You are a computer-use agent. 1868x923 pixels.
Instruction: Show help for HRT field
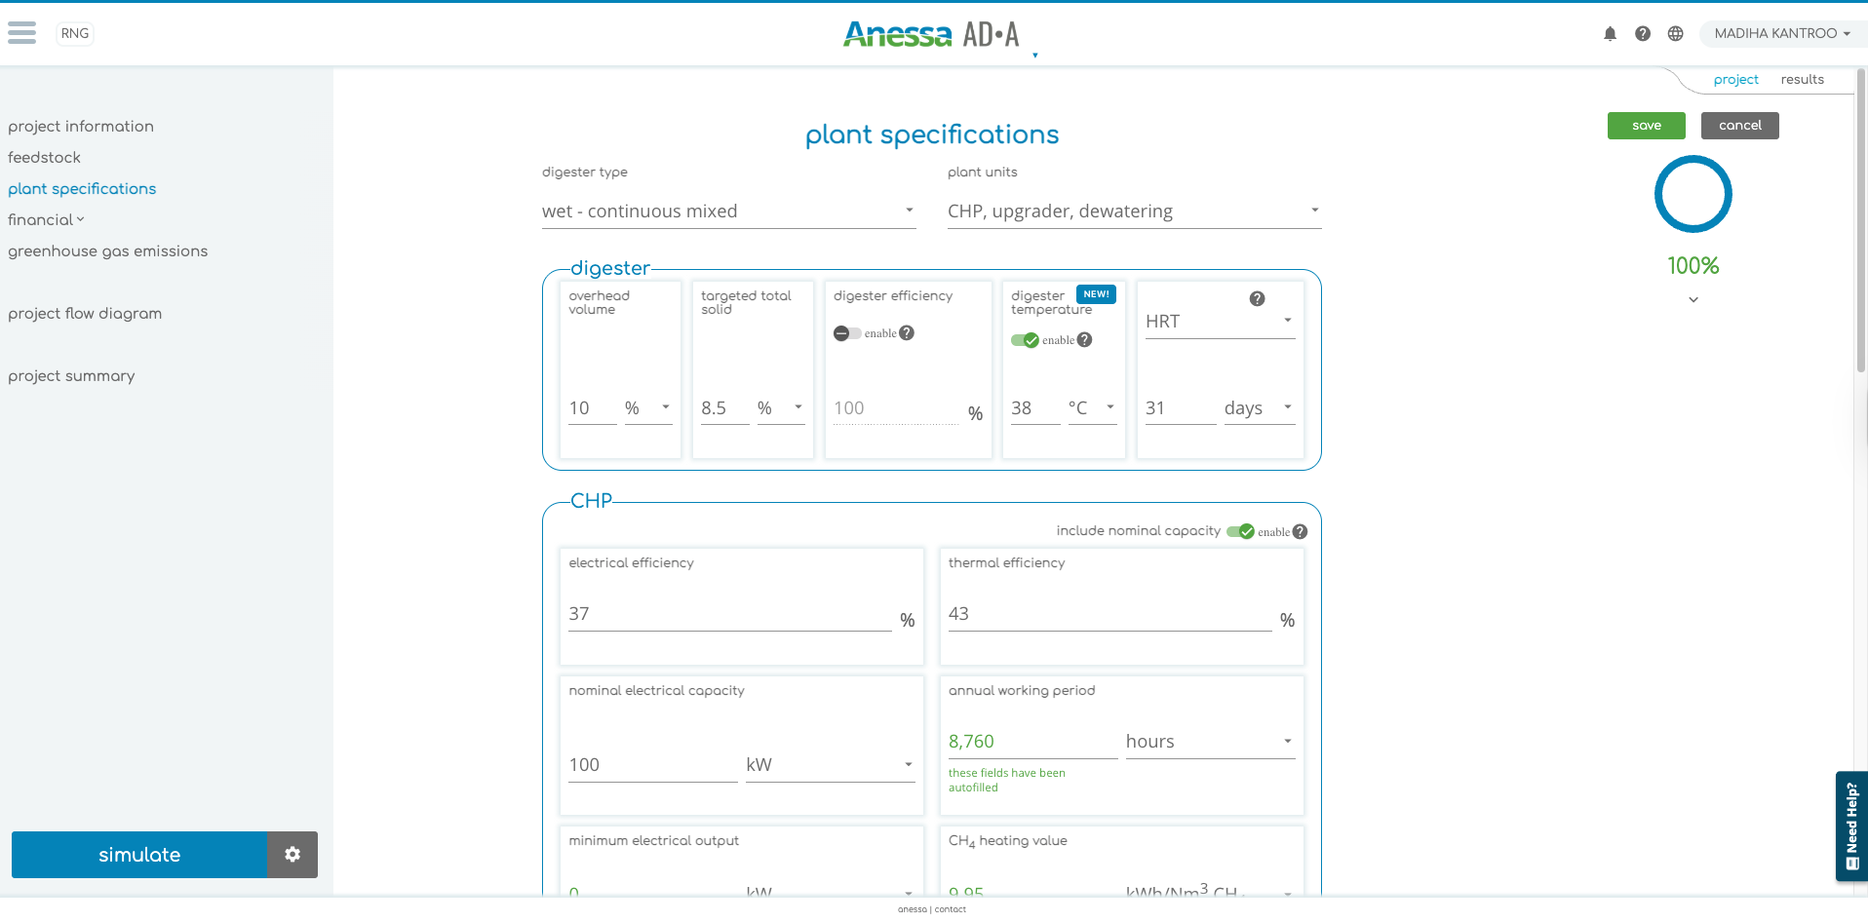point(1258,299)
